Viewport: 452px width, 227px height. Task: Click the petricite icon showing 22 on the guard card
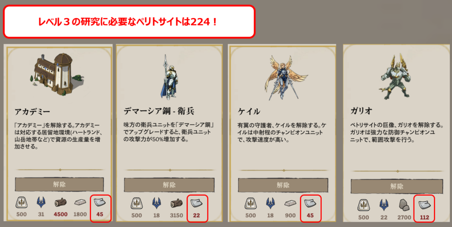tap(197, 203)
